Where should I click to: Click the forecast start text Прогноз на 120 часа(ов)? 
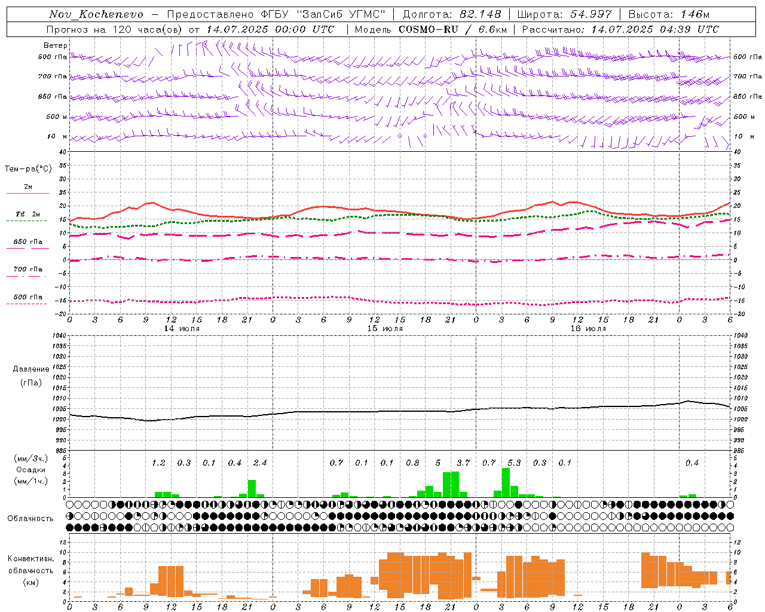115,29
